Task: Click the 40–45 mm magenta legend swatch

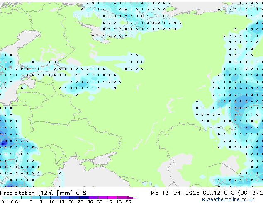Action: [112, 198]
